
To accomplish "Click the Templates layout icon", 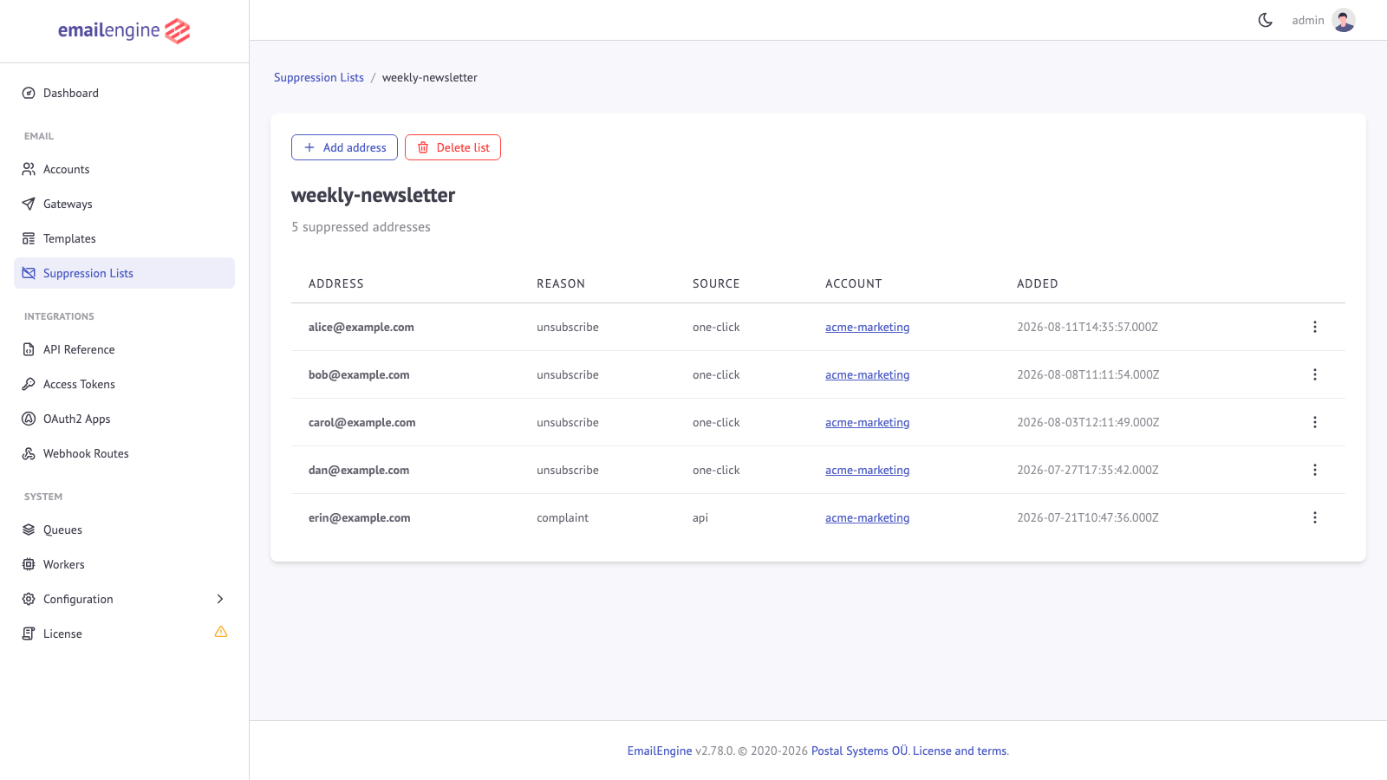I will pos(29,238).
